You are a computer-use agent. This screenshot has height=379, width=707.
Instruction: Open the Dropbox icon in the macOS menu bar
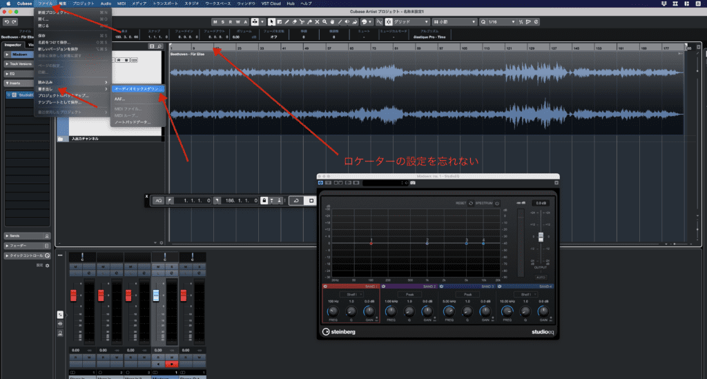[x=664, y=3]
